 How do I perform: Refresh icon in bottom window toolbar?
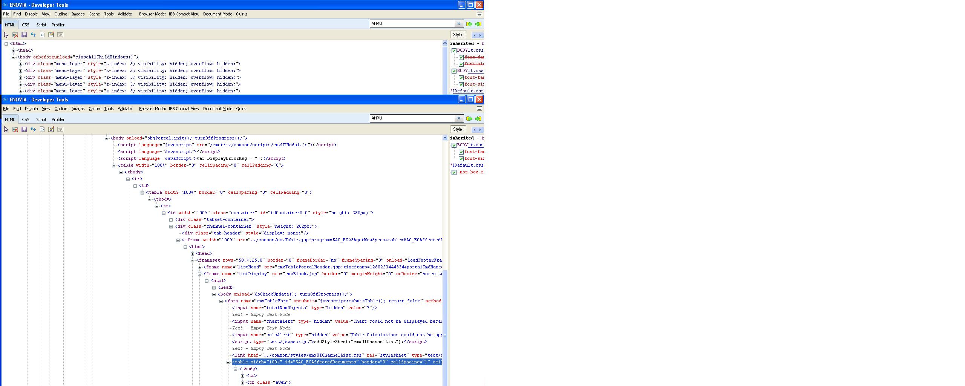click(x=33, y=129)
